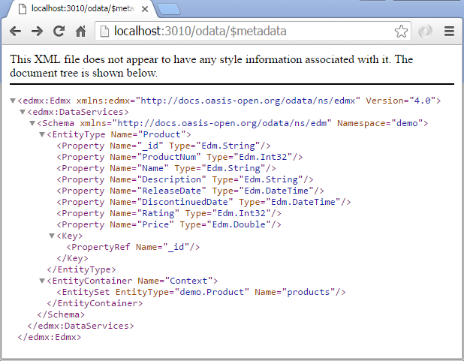Open the home page icon

pyautogui.click(x=80, y=31)
